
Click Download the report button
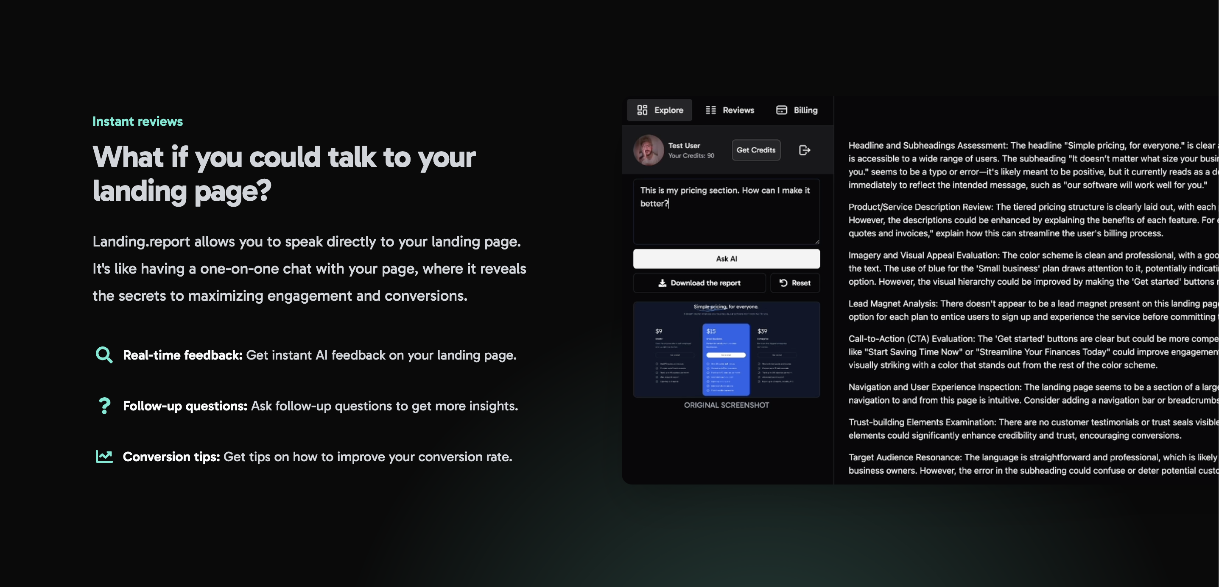[x=699, y=283]
